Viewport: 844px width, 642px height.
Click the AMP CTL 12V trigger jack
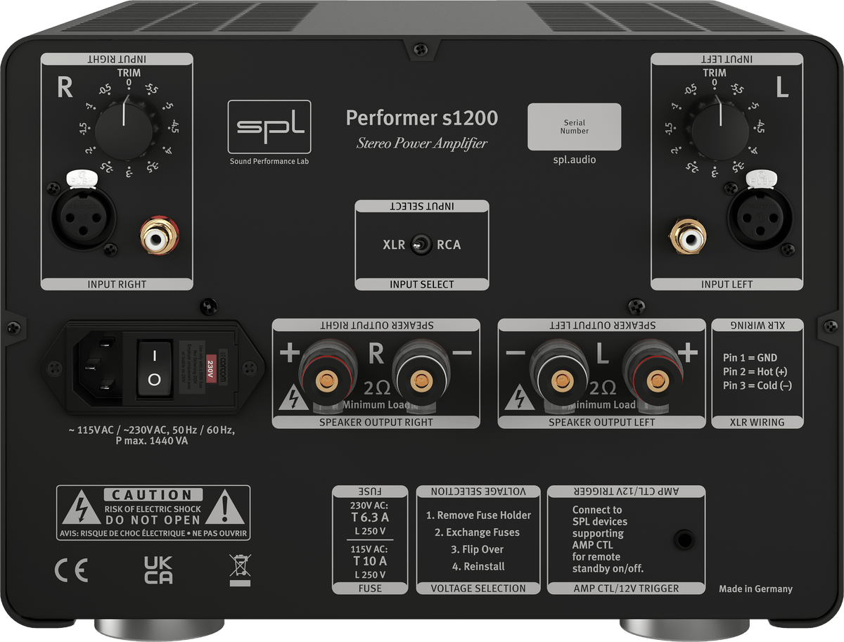coord(683,540)
